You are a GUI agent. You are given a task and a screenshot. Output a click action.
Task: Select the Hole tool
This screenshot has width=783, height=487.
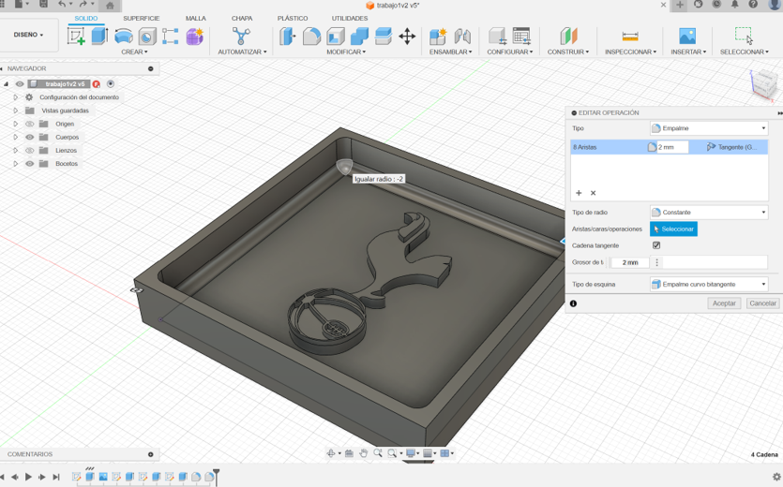147,37
